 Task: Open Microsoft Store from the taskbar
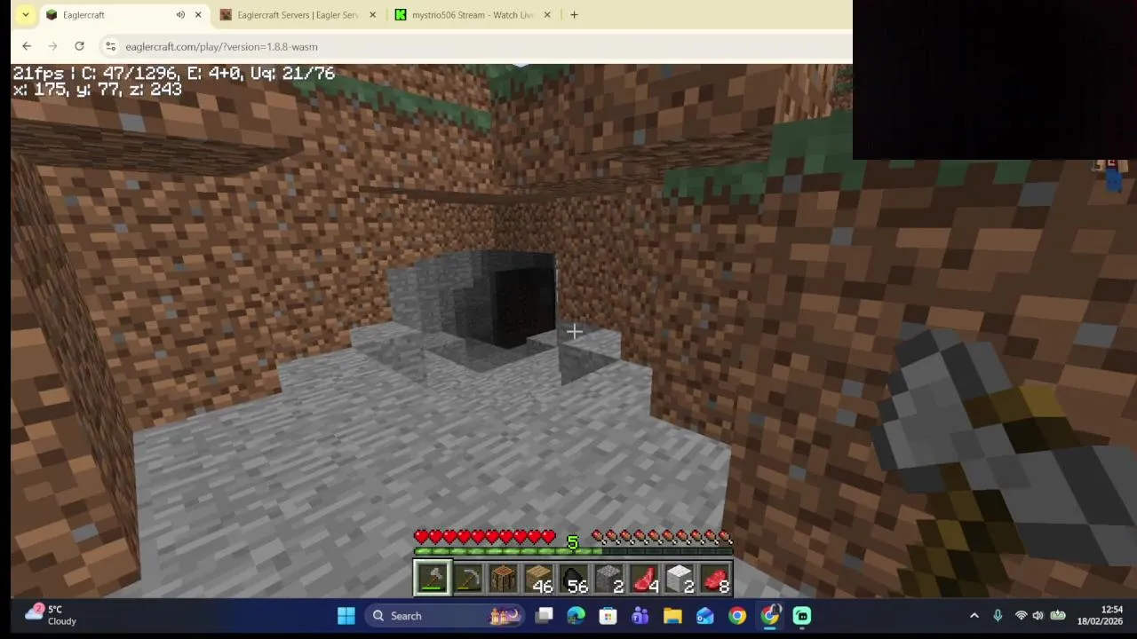pyautogui.click(x=608, y=616)
